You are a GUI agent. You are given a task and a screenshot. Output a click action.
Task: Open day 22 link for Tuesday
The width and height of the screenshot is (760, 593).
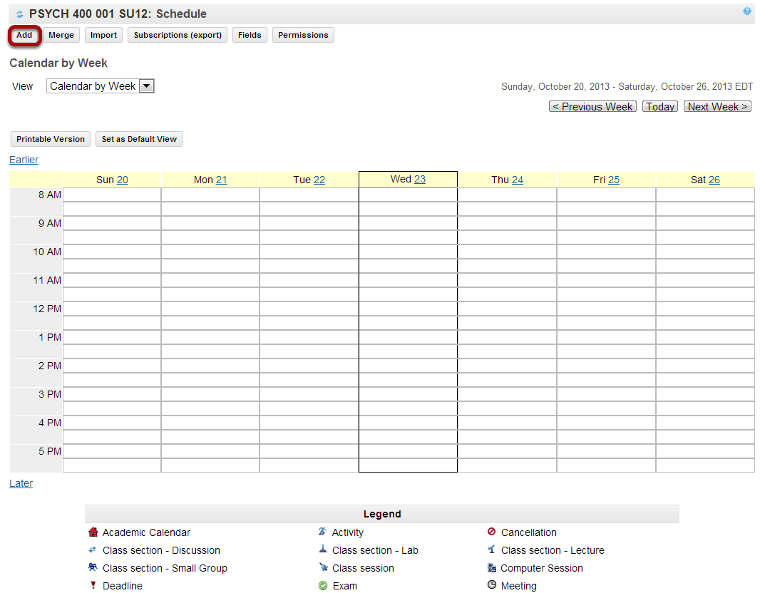tap(319, 180)
